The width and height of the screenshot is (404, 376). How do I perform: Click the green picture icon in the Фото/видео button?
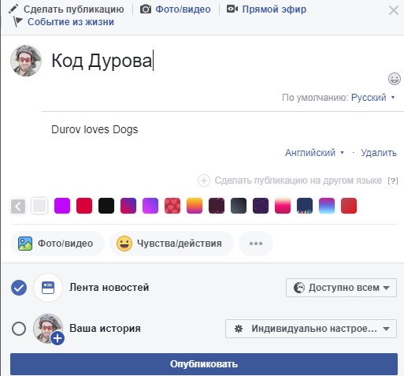(25, 244)
